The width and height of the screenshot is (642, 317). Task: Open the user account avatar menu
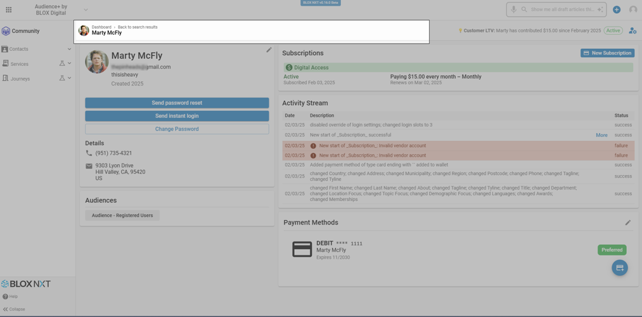point(633,10)
